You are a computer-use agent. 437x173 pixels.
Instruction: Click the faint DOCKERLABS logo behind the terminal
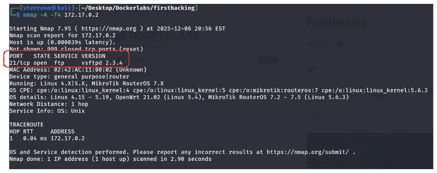(x=164, y=36)
